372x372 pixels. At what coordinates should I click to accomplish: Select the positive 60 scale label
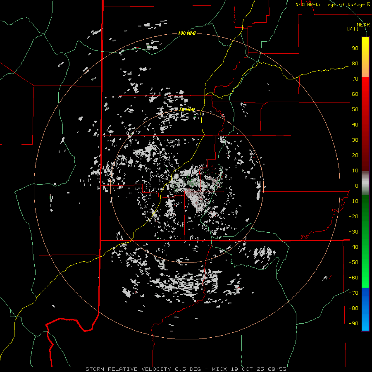(x=355, y=94)
